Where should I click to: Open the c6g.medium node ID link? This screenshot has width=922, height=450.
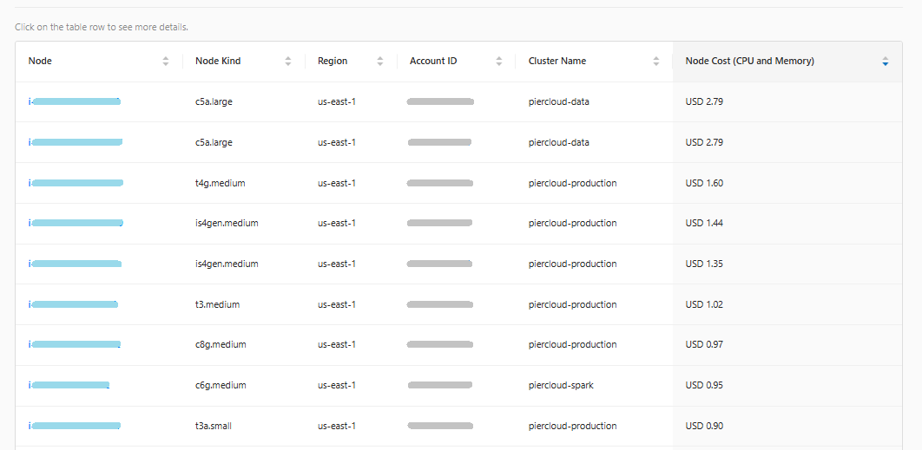tap(69, 386)
